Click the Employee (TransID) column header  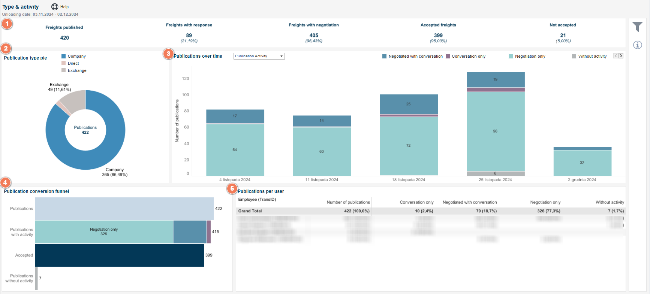[257, 200]
